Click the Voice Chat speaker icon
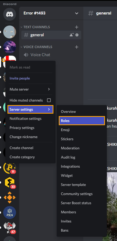Viewport: 117px width, 241px height. (x=26, y=55)
